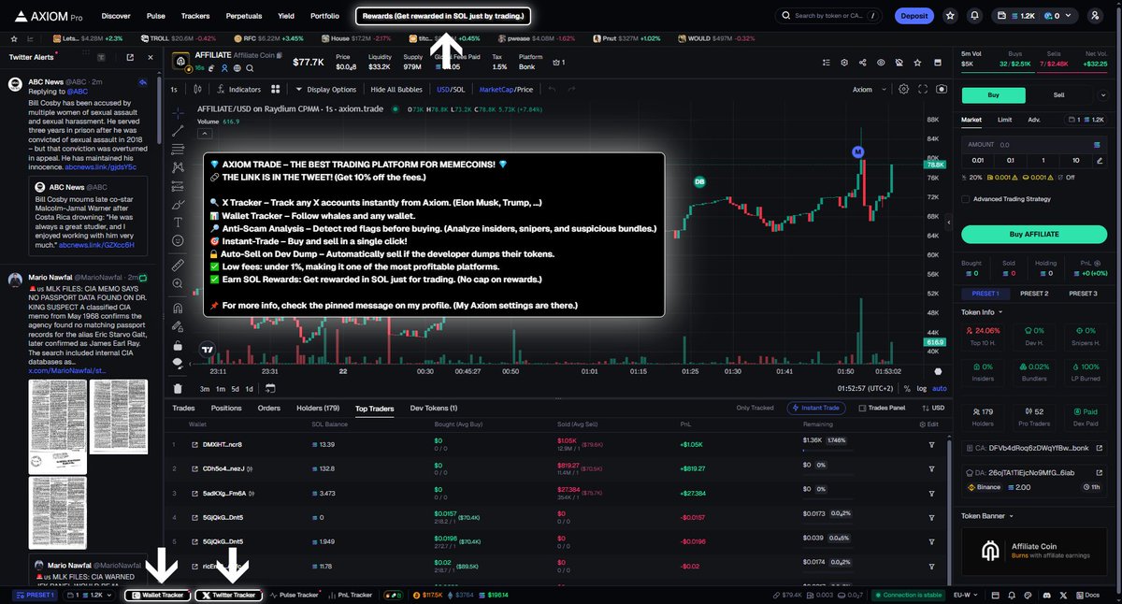This screenshot has width=1122, height=604.
Task: Click the collapse Twitter Alerts X icon
Action: pos(151,58)
